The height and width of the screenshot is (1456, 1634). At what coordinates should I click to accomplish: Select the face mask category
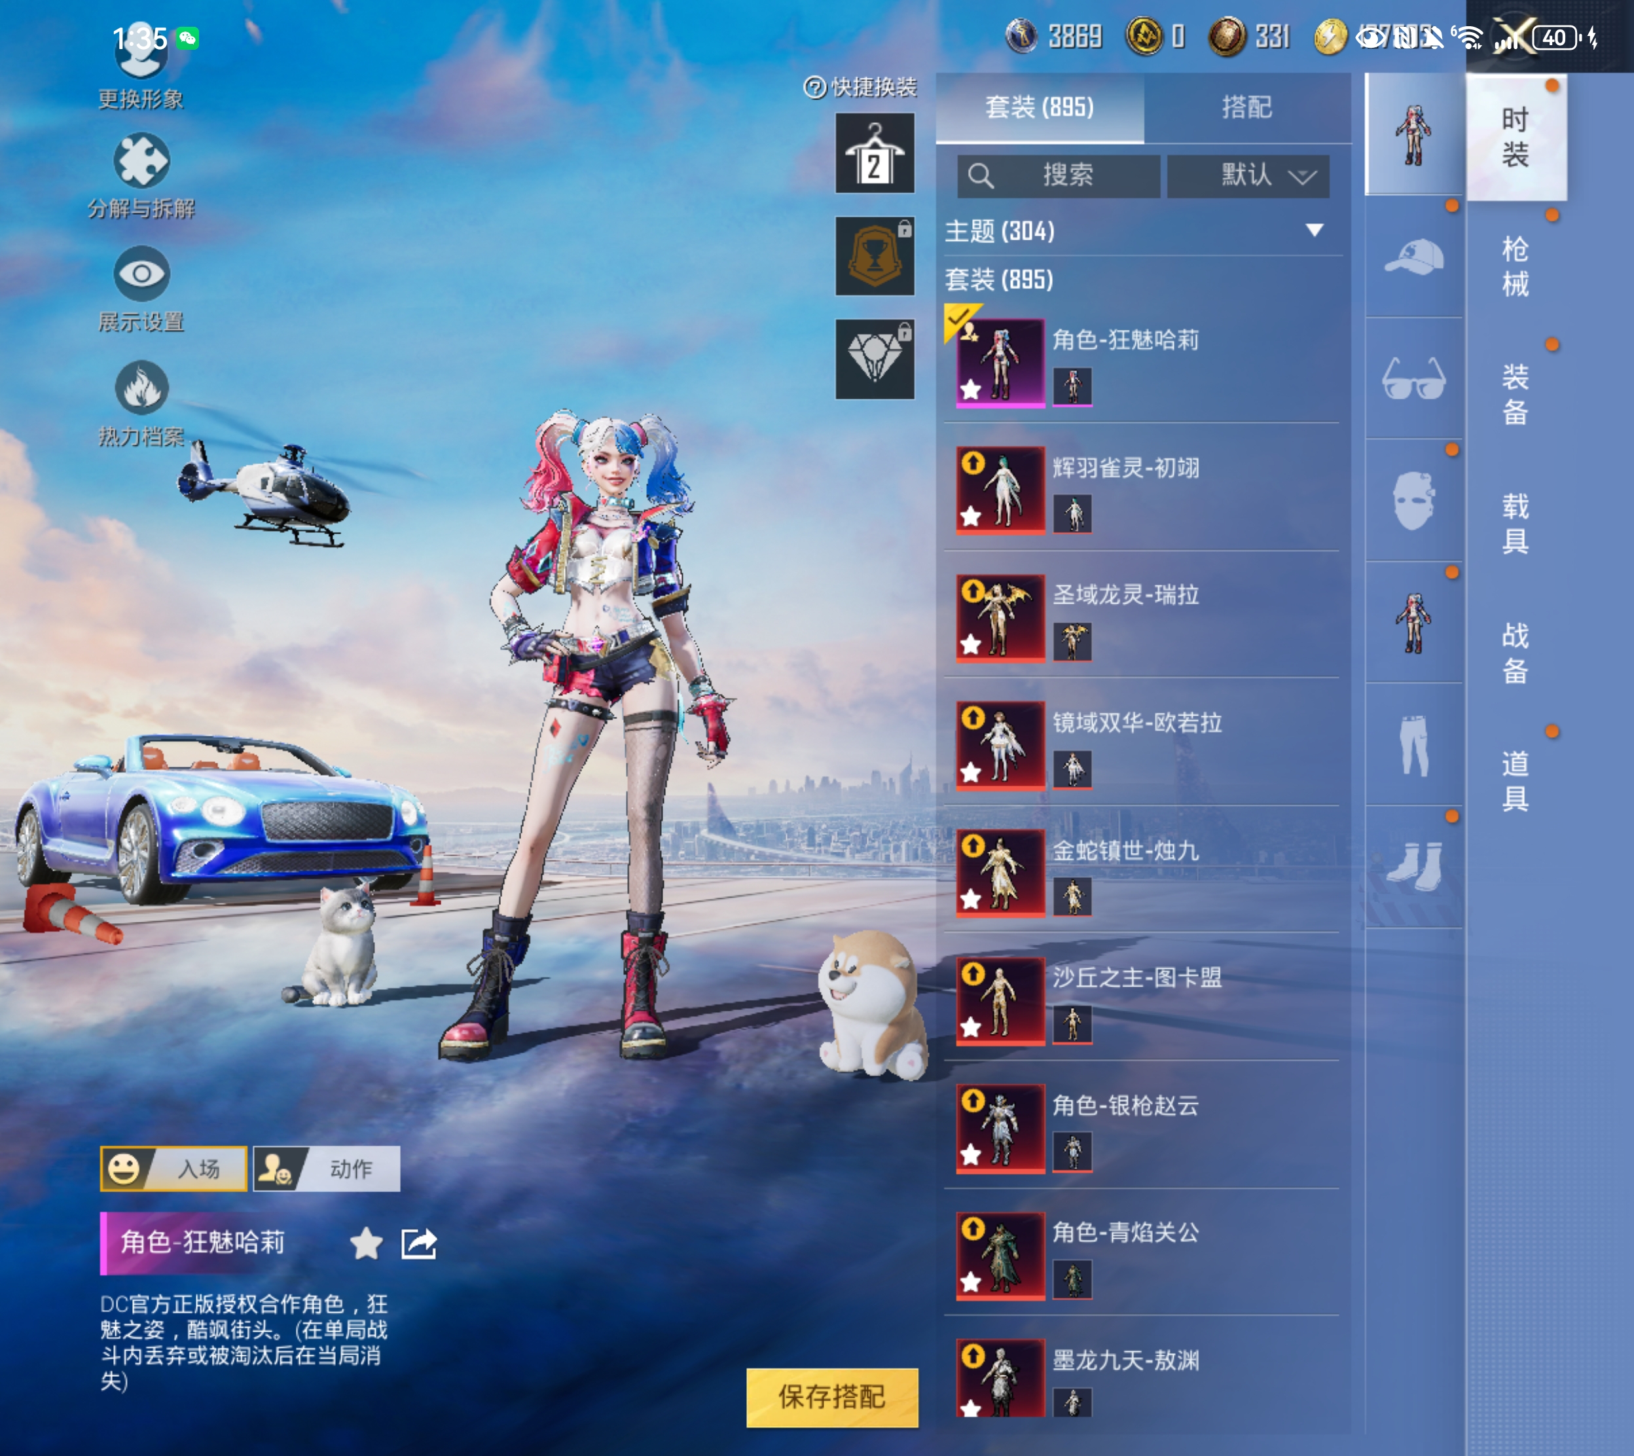point(1414,501)
